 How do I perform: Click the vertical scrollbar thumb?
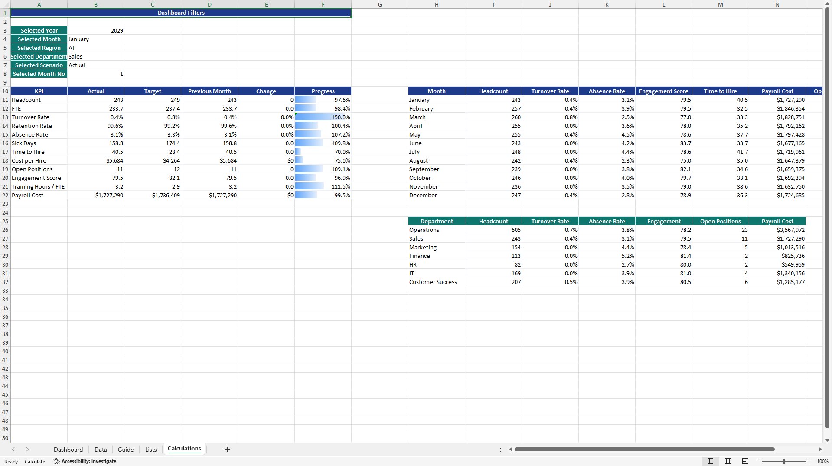point(827,217)
